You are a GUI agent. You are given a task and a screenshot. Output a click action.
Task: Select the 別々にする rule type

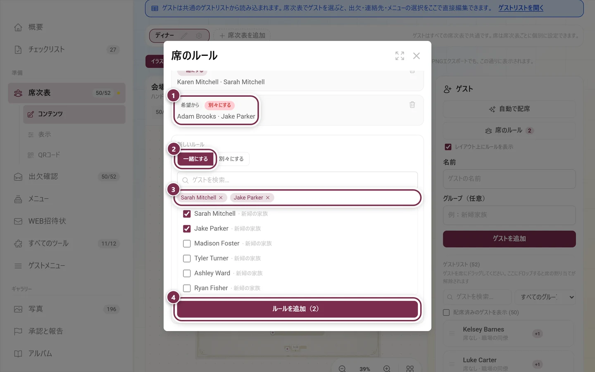(x=231, y=159)
